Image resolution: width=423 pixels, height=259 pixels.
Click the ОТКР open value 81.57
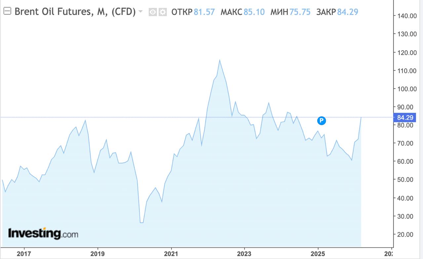tap(204, 12)
